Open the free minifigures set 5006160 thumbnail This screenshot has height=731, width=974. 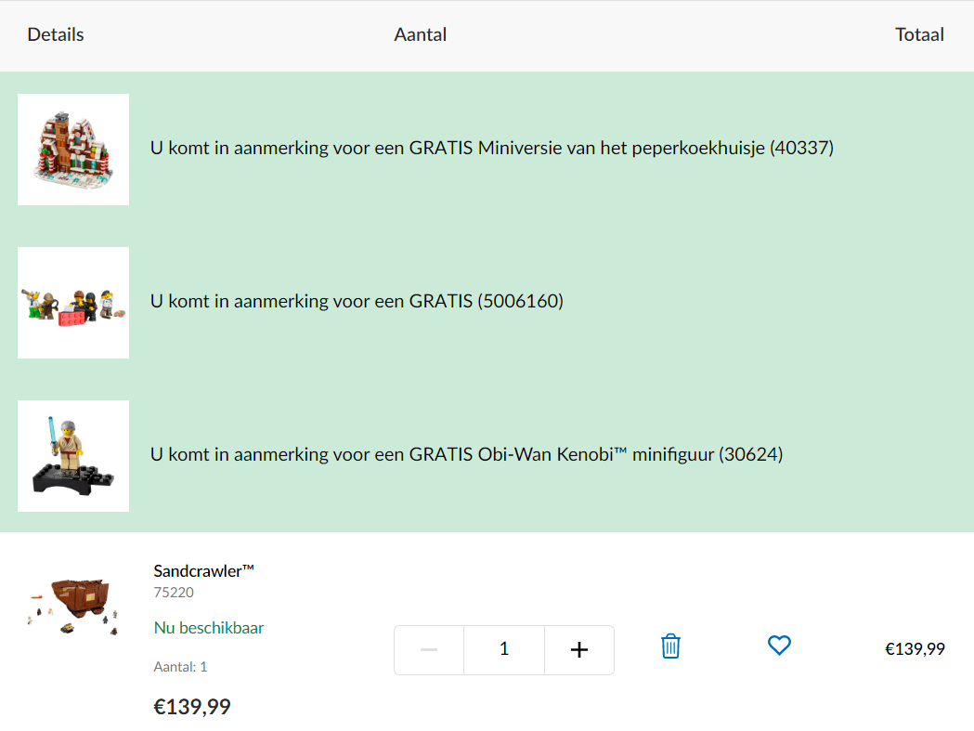pos(73,303)
